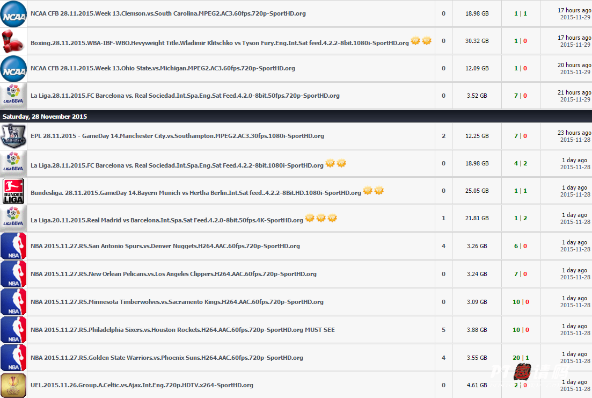592x398 pixels.
Task: Open NBA San Antonio Spurs vs Denver Nuggets link
Action: 165,246
